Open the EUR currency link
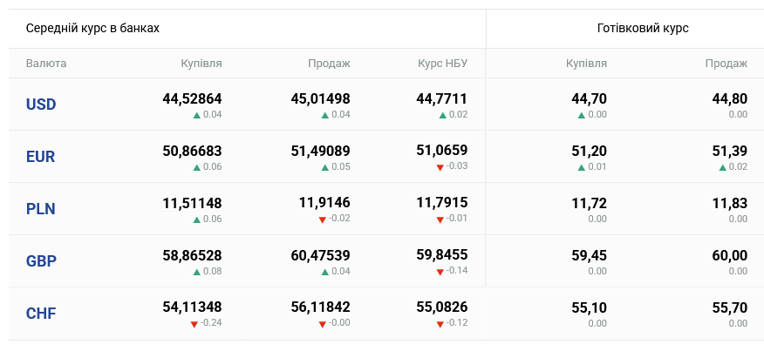Image resolution: width=764 pixels, height=358 pixels. pyautogui.click(x=40, y=157)
